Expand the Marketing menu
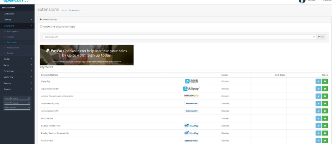332x144 pixels. [17, 77]
